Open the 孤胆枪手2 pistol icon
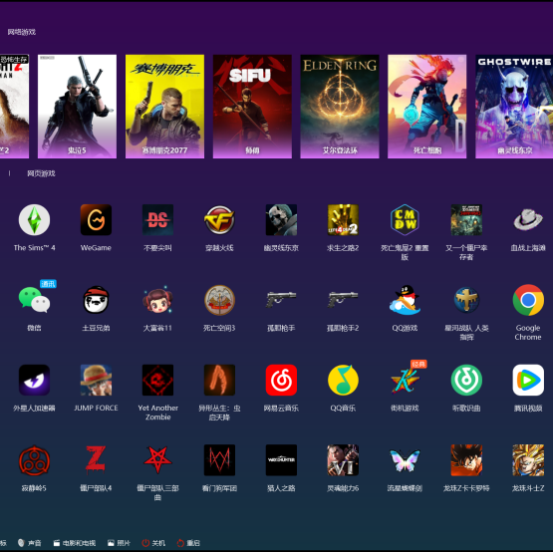 coord(343,300)
